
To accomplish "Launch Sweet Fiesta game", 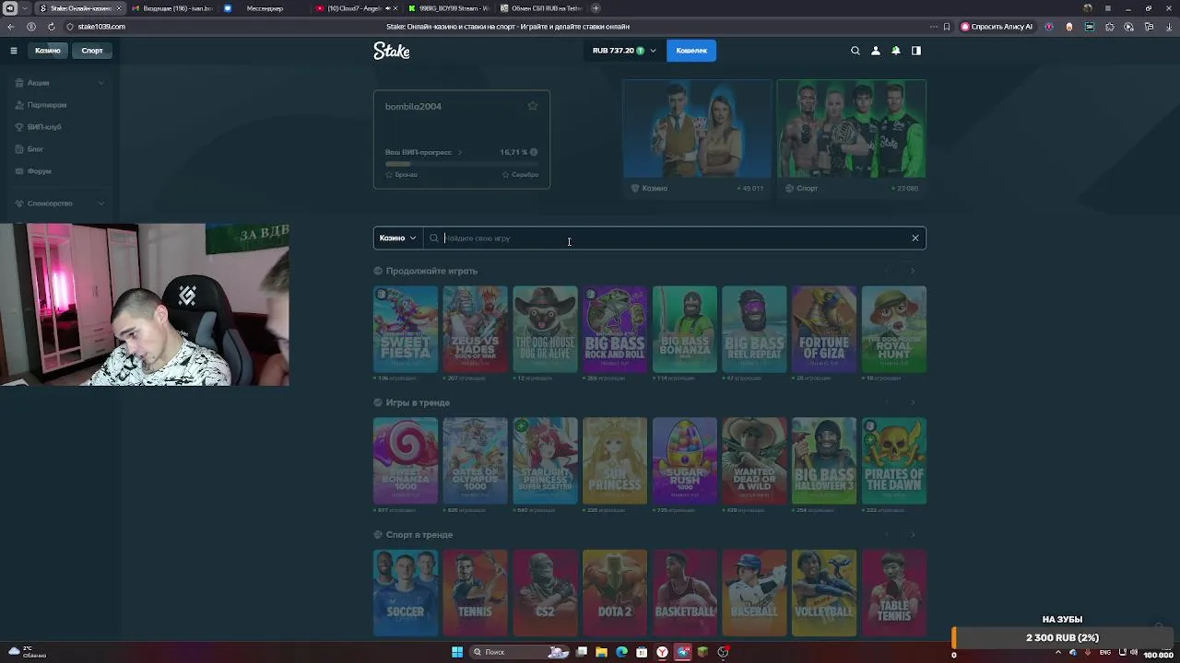I will pyautogui.click(x=406, y=330).
